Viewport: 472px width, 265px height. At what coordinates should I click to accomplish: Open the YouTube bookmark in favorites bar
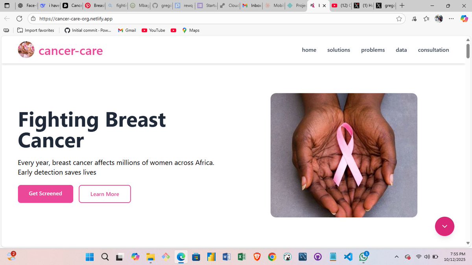tap(153, 30)
